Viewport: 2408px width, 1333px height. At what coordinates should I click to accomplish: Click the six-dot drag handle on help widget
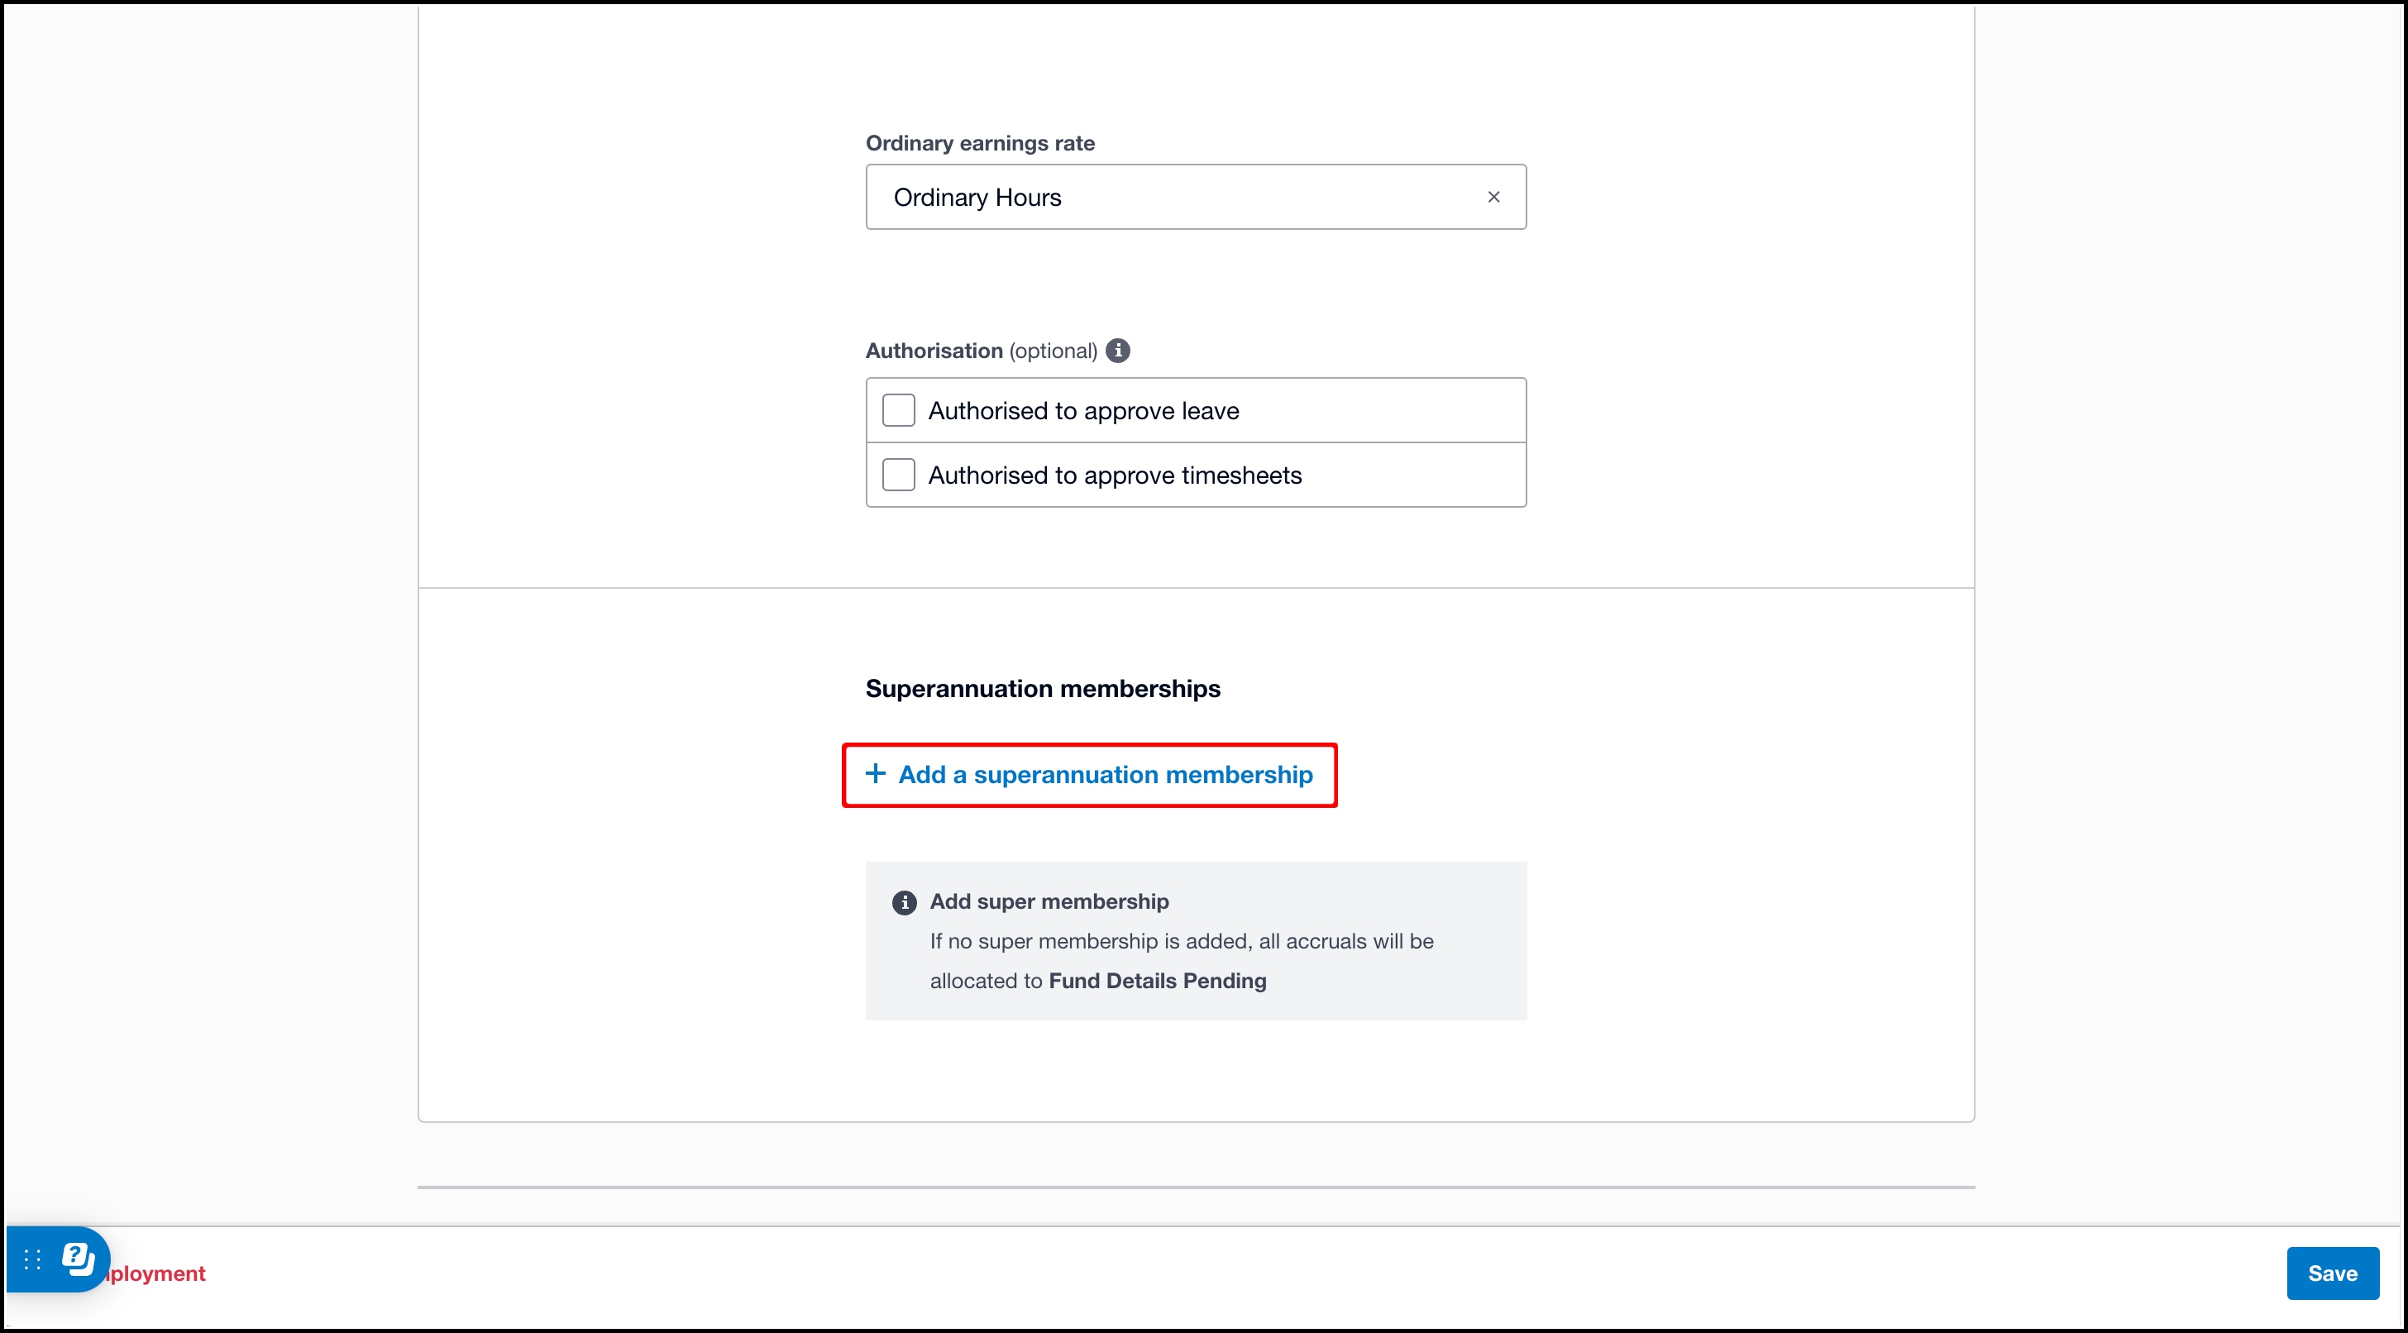pyautogui.click(x=33, y=1259)
